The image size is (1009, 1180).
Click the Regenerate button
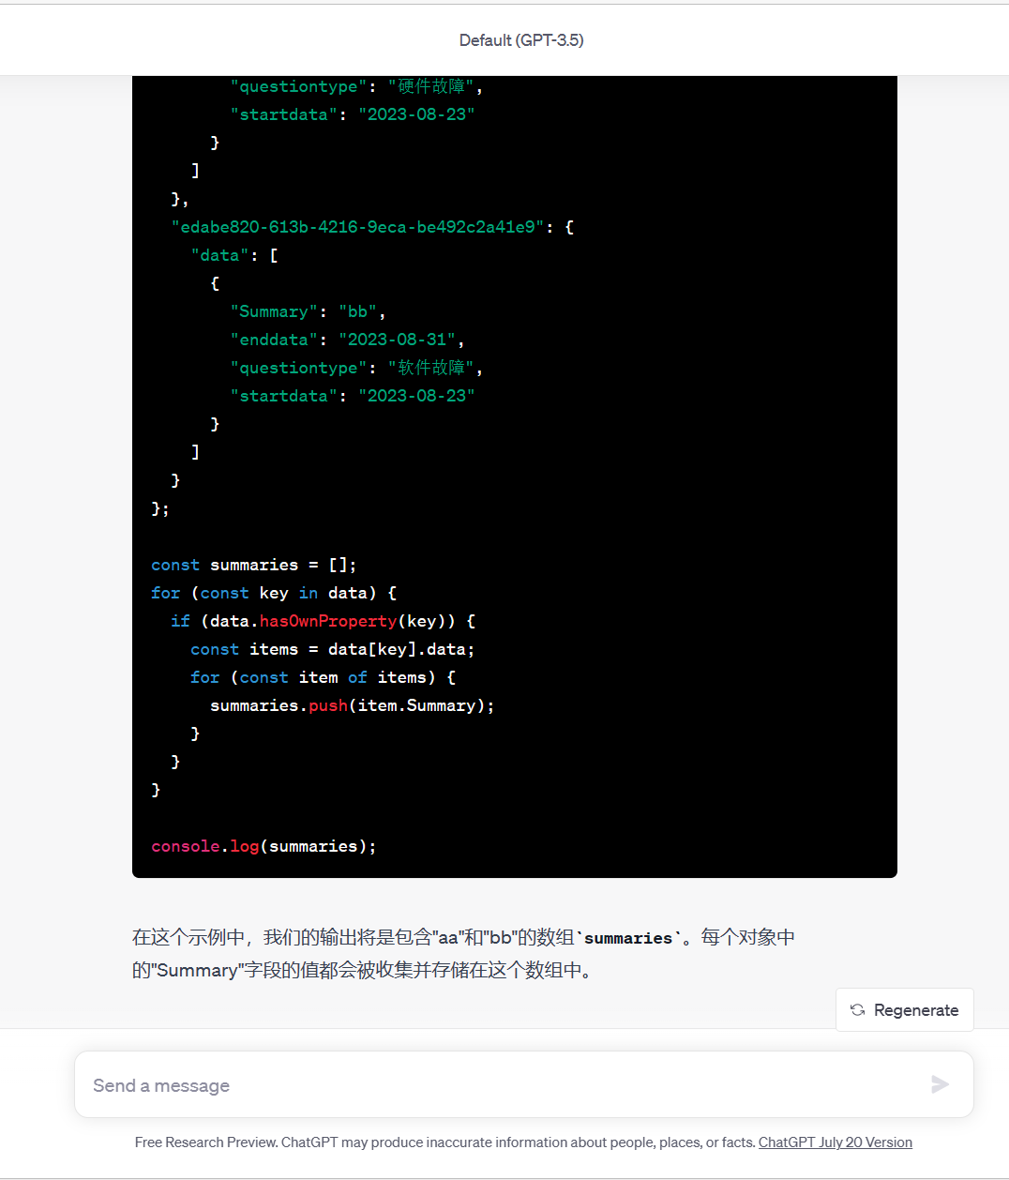click(904, 1010)
